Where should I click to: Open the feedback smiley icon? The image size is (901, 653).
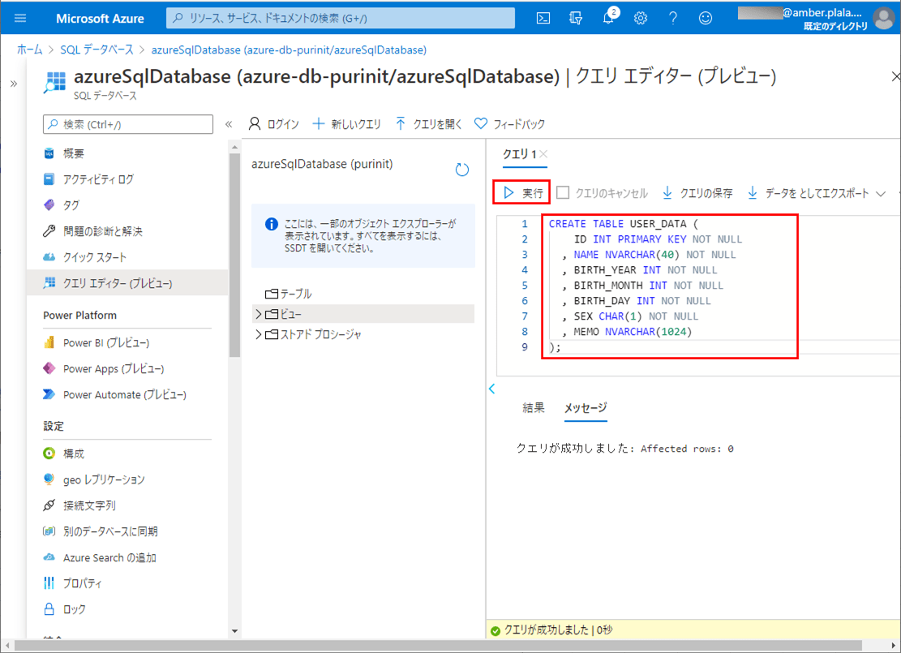tap(706, 19)
